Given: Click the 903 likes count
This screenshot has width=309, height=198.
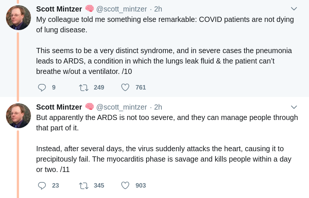Looking at the screenshot, I should pos(141,185).
